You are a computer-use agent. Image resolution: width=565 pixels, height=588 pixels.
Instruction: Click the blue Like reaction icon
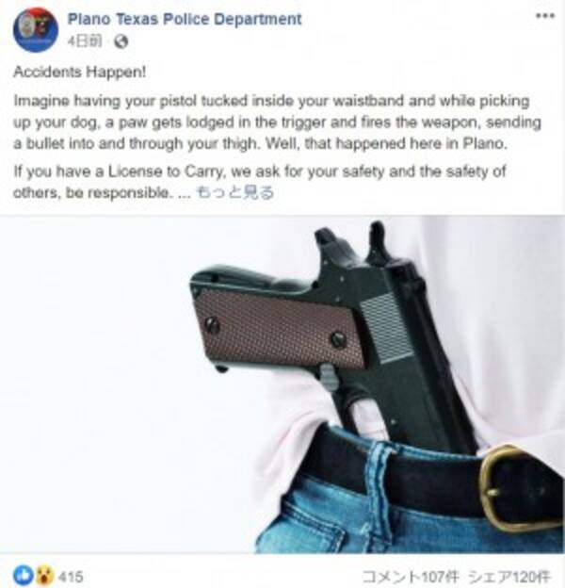pyautogui.click(x=24, y=576)
